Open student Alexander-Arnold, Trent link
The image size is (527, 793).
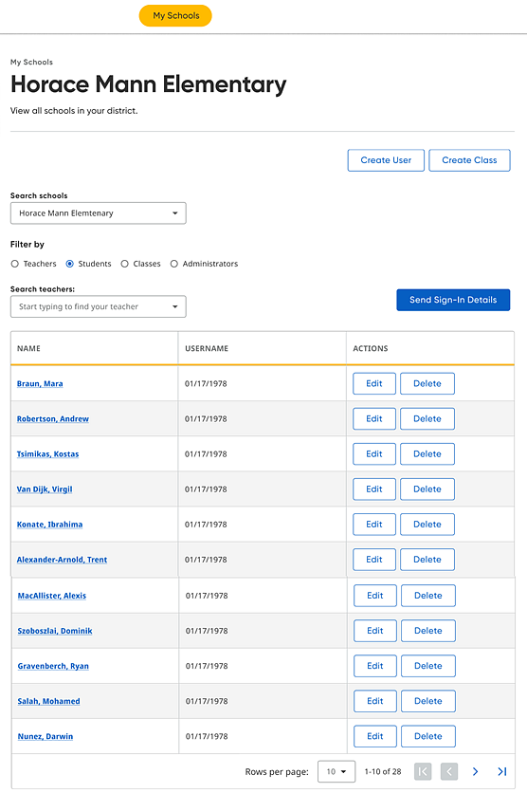(x=63, y=560)
